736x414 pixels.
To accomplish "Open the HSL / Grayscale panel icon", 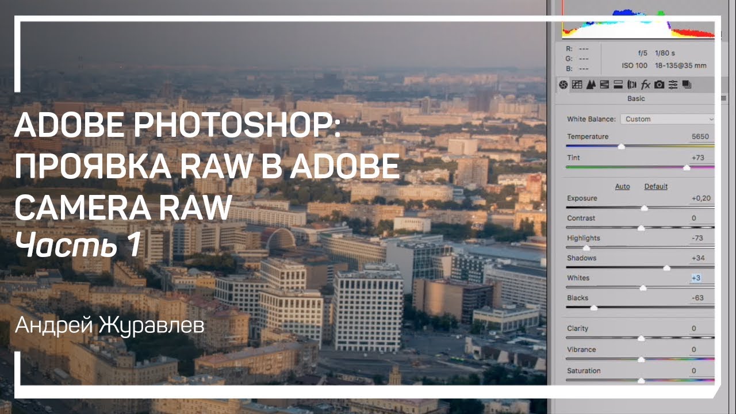I will coord(604,85).
